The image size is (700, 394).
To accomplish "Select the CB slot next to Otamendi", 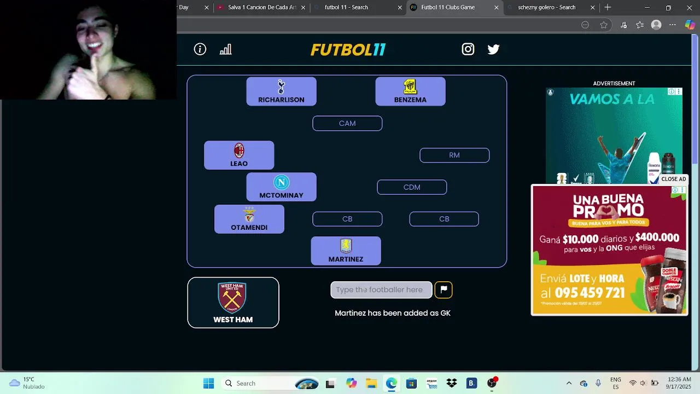I will click(347, 219).
